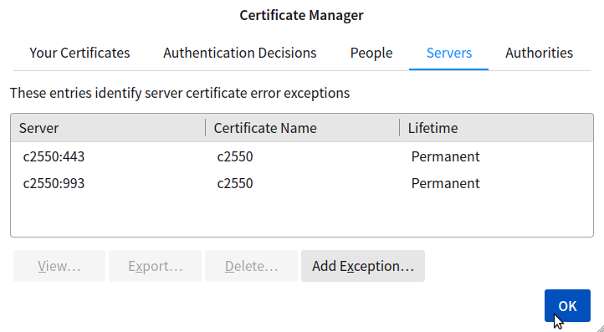Image resolution: width=604 pixels, height=332 pixels.
Task: Click the Servers tab
Action: click(448, 53)
